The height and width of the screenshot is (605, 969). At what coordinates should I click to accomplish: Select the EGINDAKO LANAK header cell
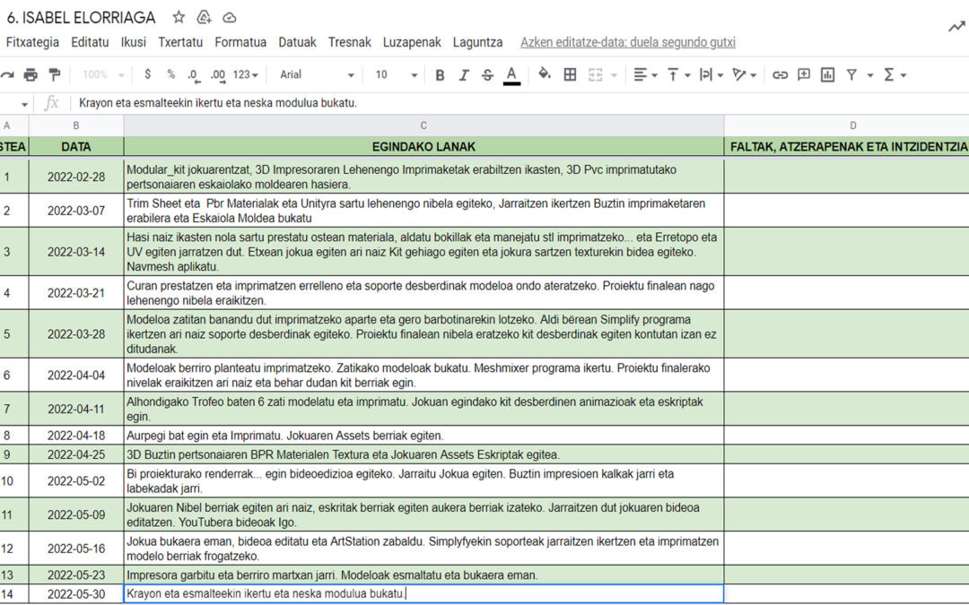(x=423, y=147)
